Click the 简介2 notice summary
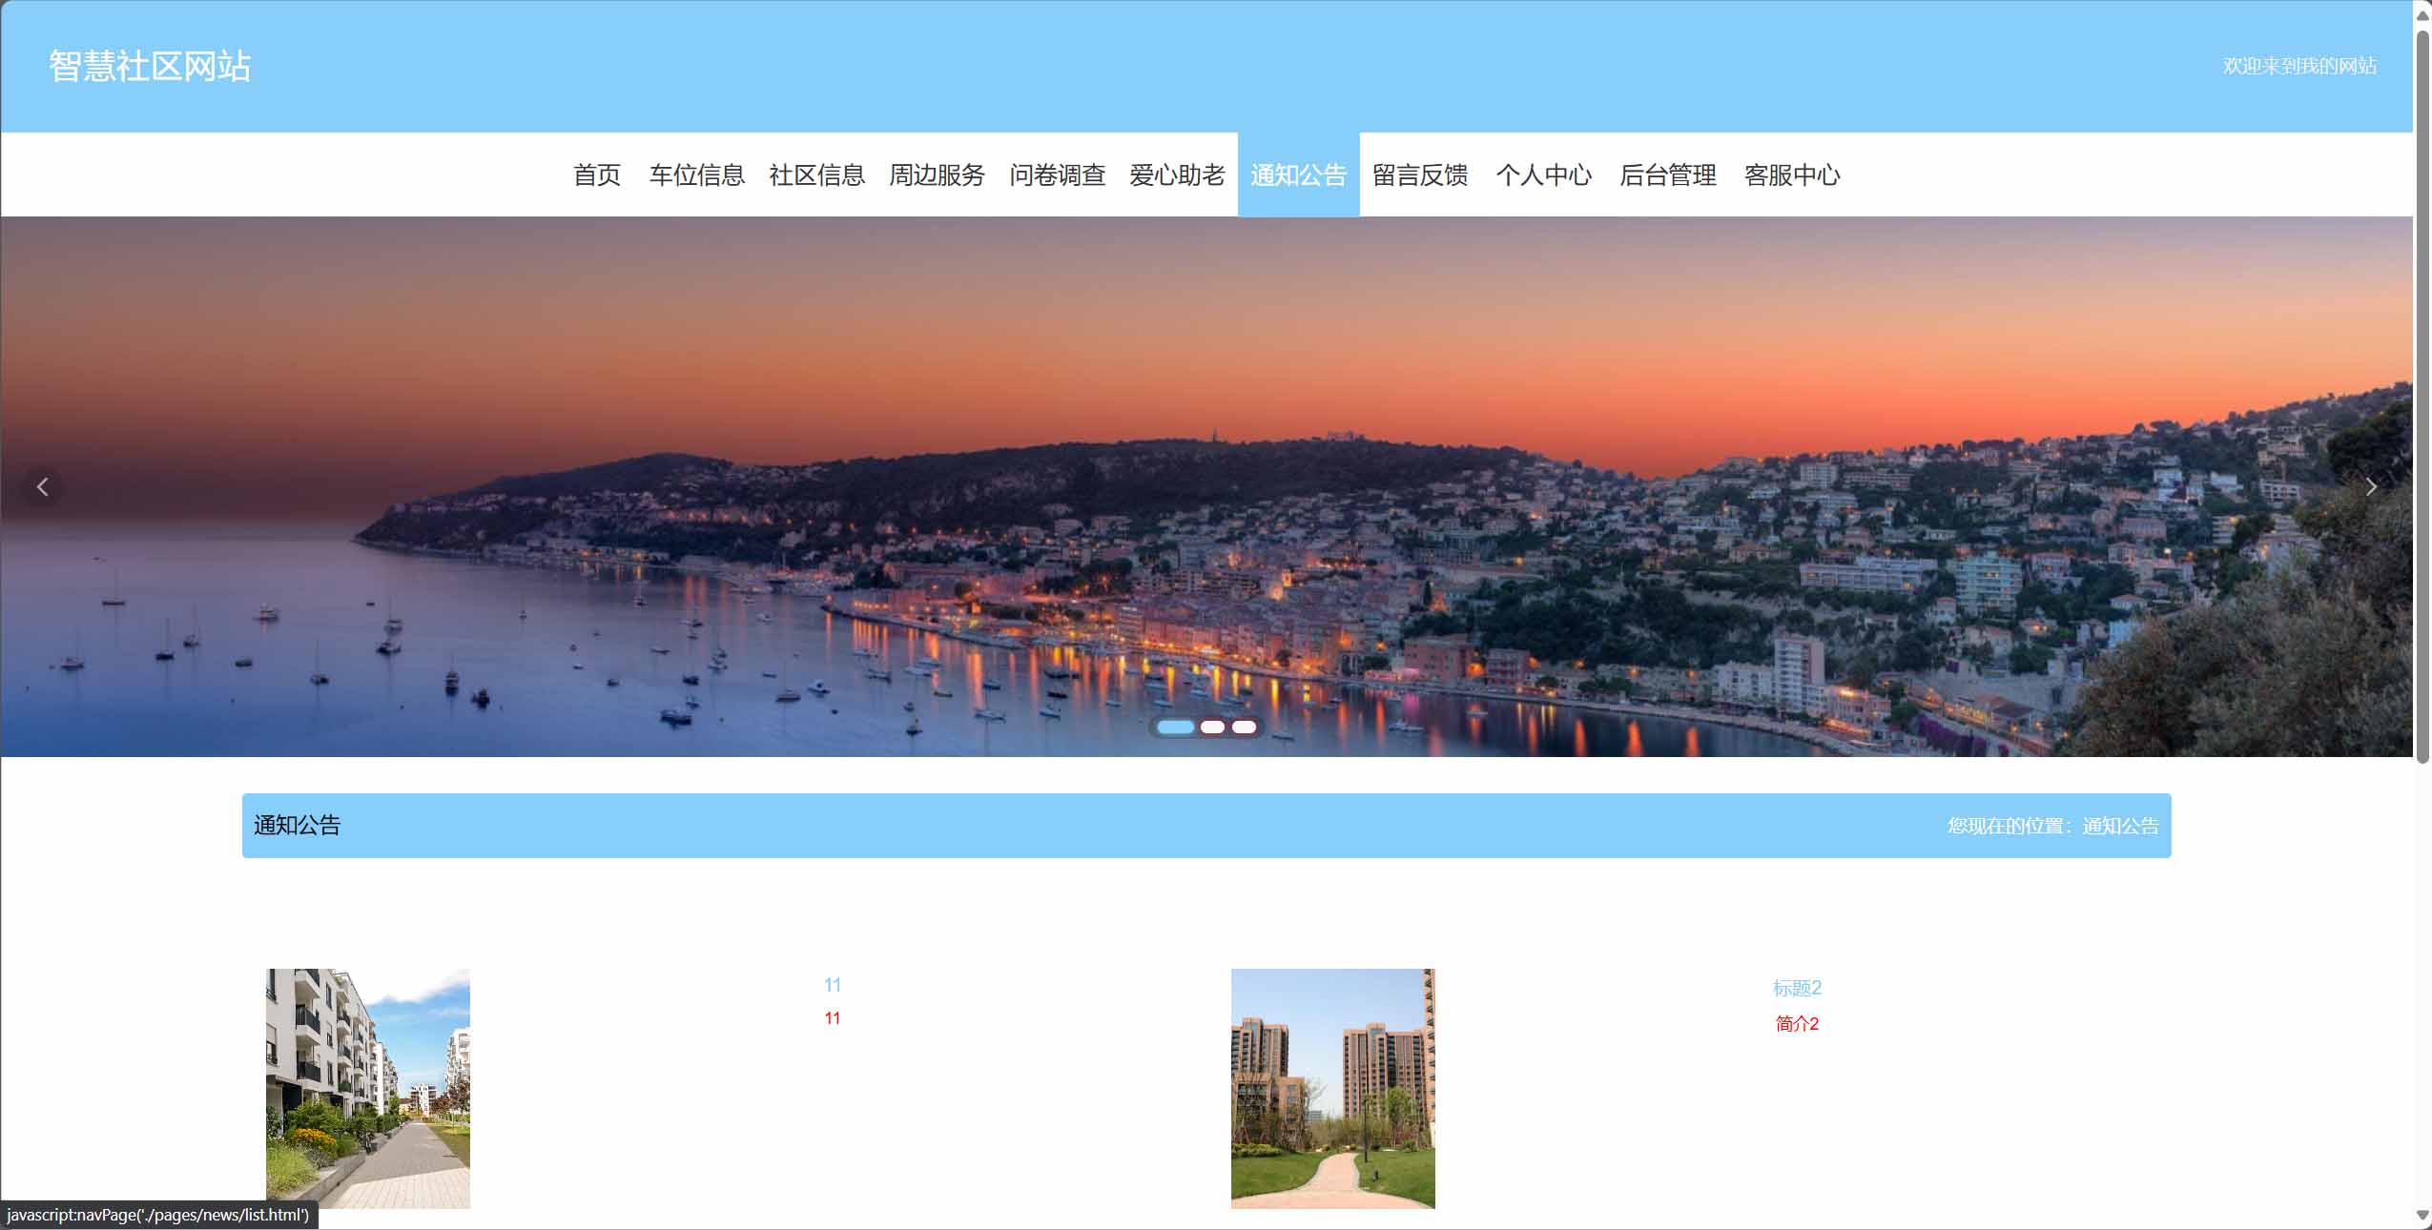The width and height of the screenshot is (2432, 1230). pos(1797,1024)
